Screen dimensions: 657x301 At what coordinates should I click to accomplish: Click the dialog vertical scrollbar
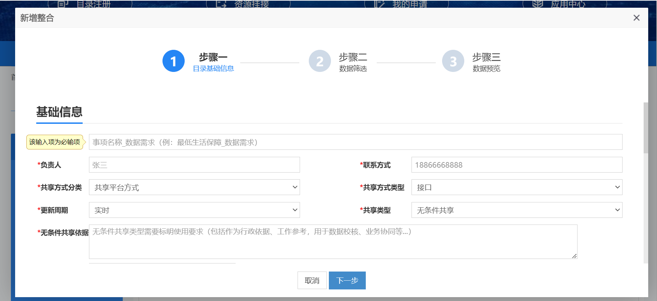click(645, 128)
